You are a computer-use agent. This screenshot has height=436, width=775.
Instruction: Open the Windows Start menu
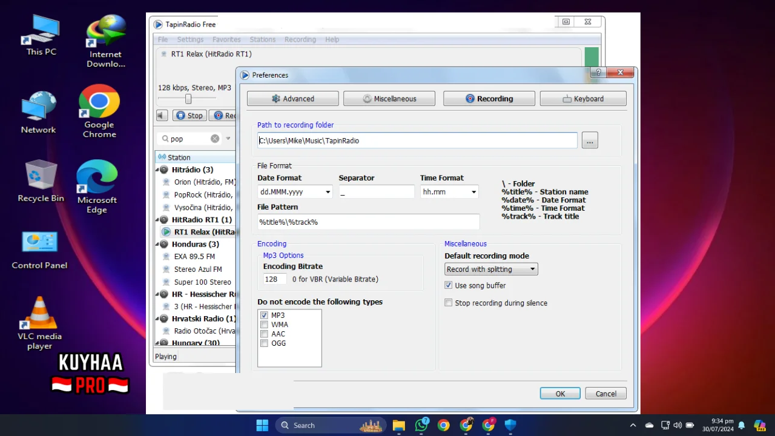(x=262, y=425)
